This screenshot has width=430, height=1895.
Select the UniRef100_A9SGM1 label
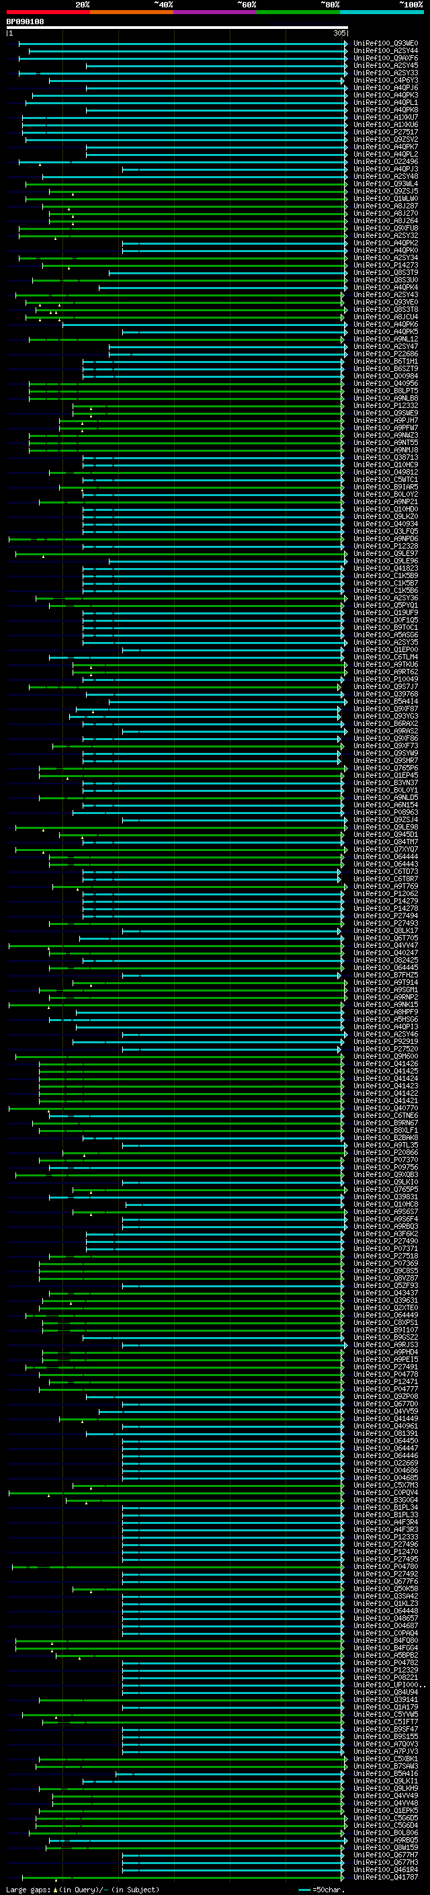pyautogui.click(x=386, y=990)
